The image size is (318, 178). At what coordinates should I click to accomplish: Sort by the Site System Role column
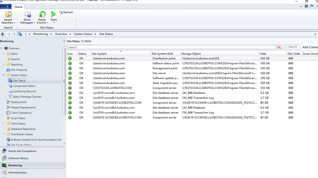[166, 54]
